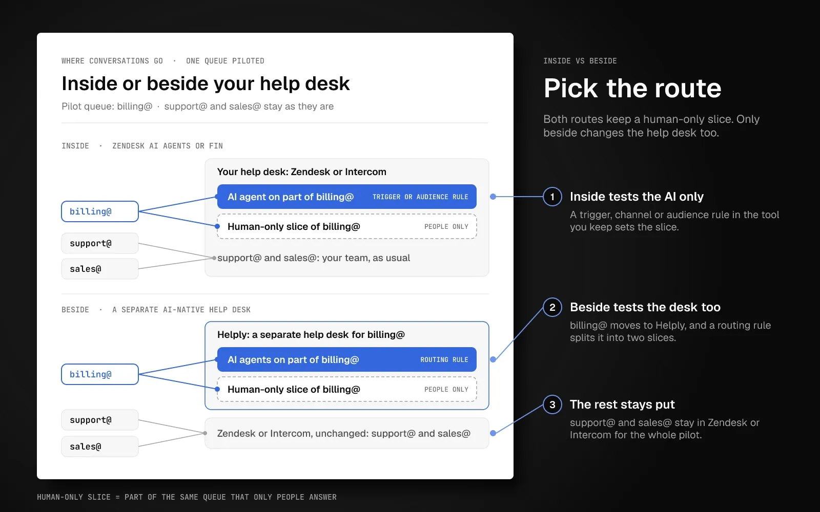
Task: Select sales@ box under the INSIDE section
Action: coord(100,269)
